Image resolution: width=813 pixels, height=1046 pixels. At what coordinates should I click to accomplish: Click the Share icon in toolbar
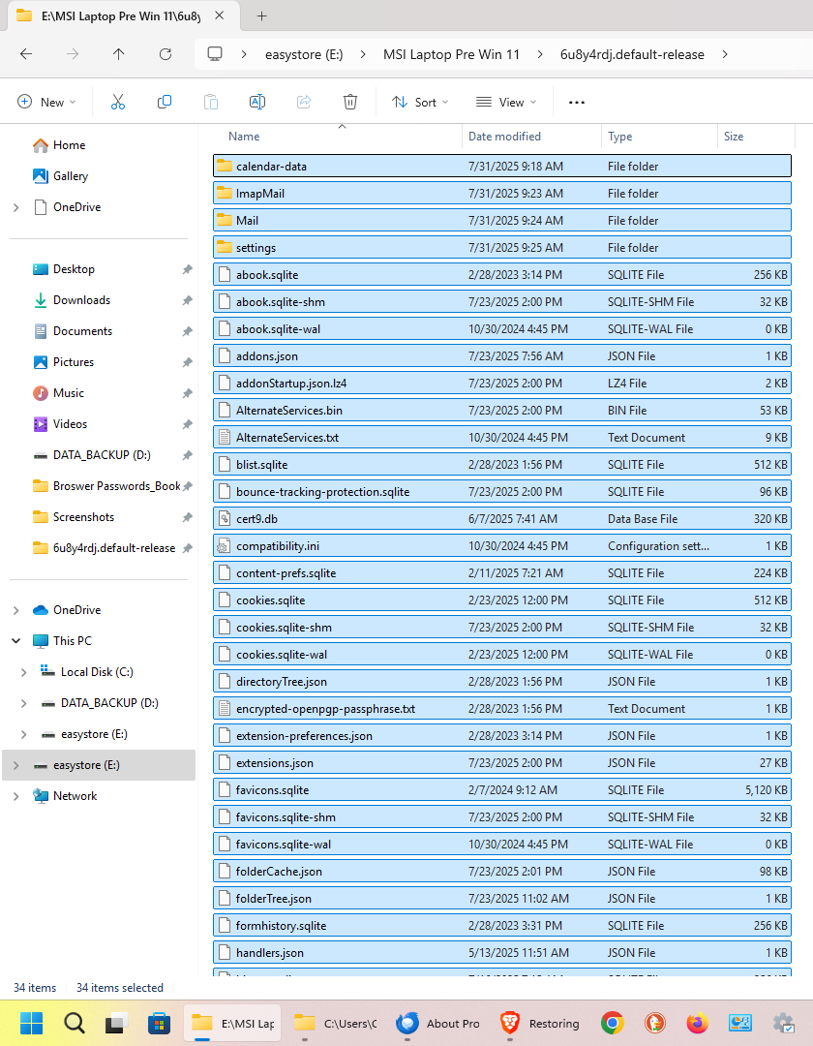[x=304, y=102]
